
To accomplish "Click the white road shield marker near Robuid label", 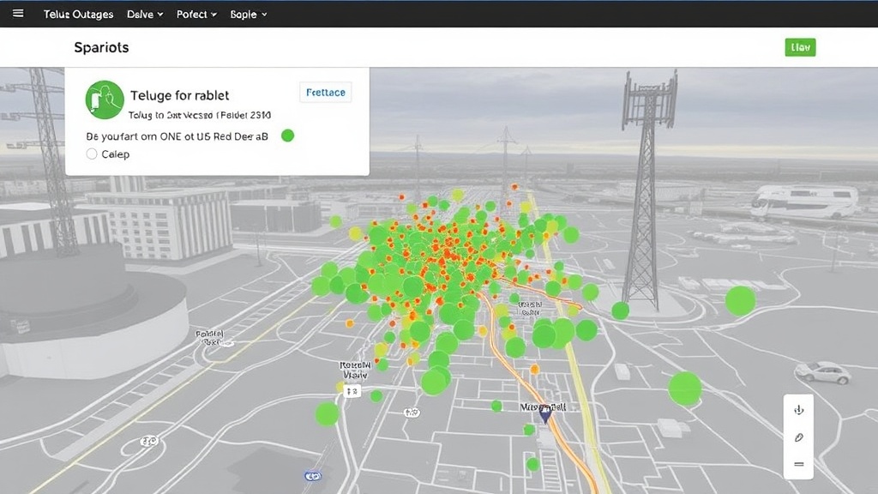I will click(352, 391).
